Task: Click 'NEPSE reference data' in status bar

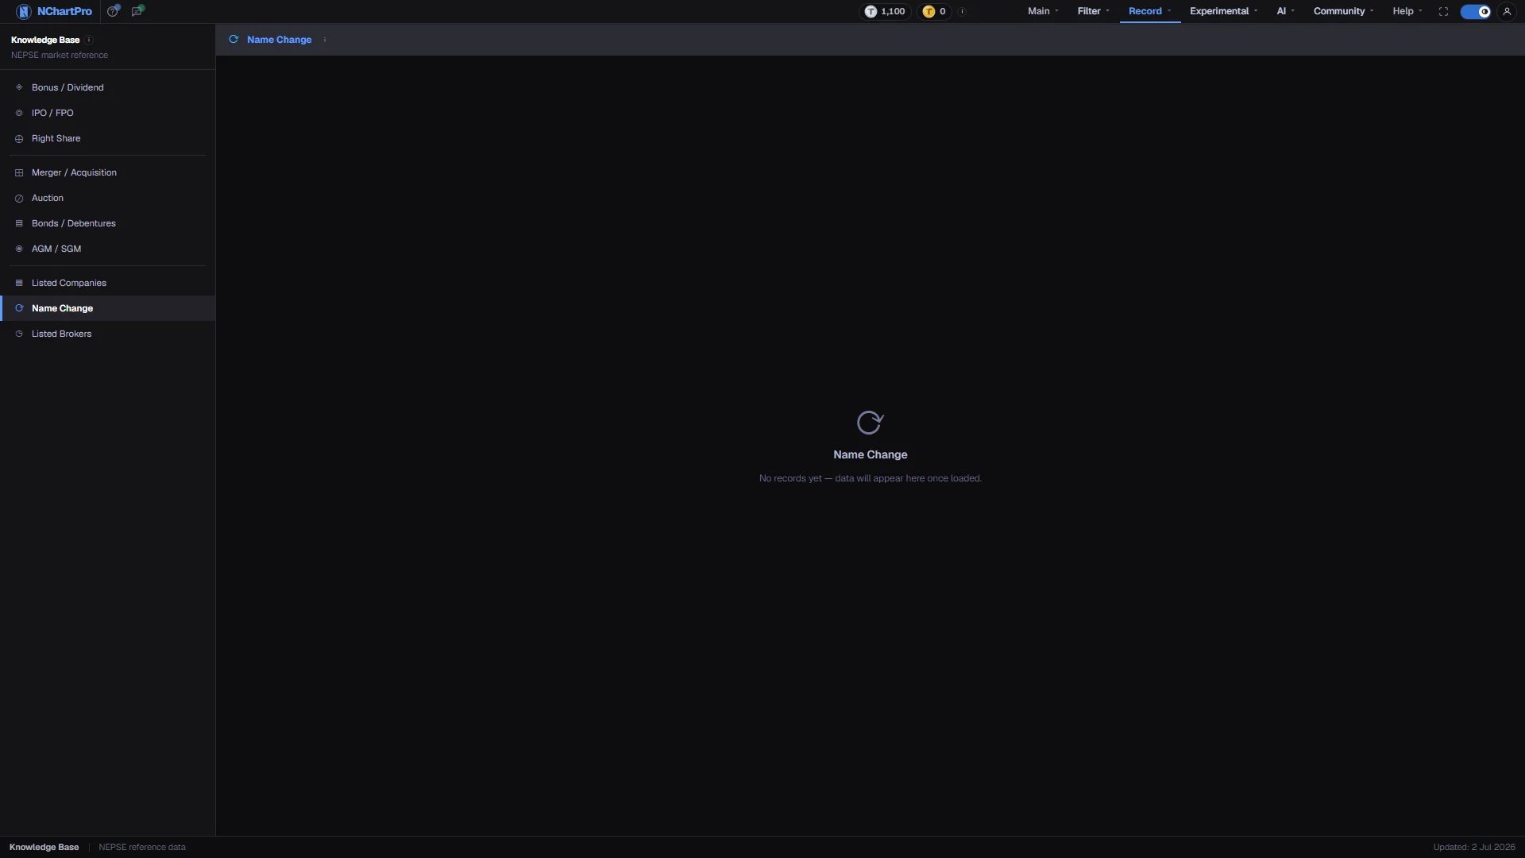Action: click(x=142, y=847)
